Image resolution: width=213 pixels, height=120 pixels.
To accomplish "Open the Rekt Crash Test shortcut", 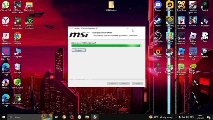I will coord(193,54).
